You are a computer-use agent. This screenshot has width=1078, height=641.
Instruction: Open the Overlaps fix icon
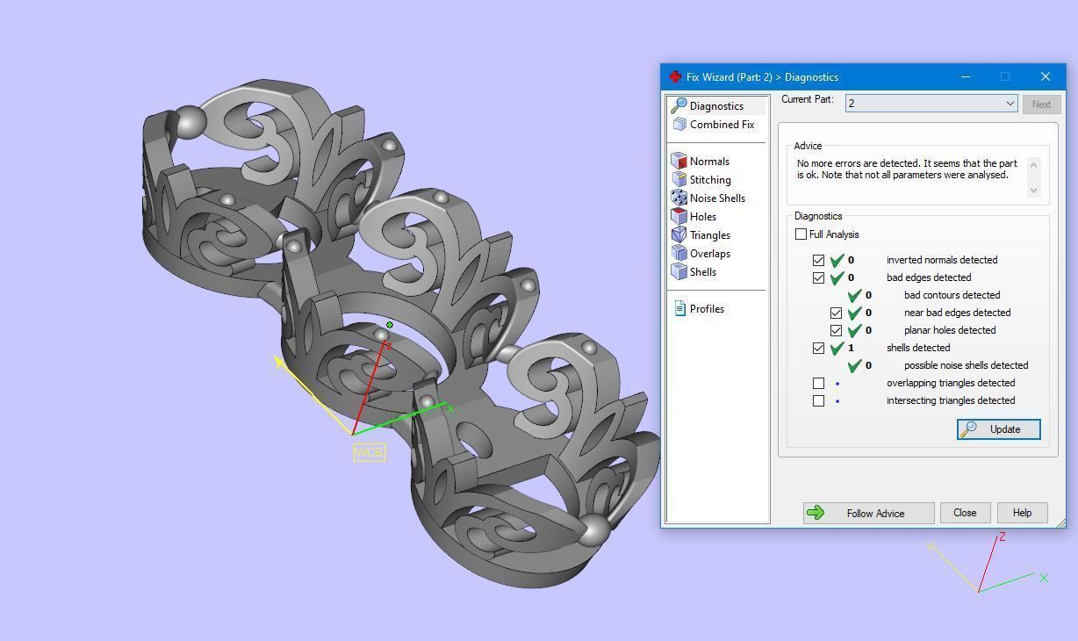tap(679, 254)
